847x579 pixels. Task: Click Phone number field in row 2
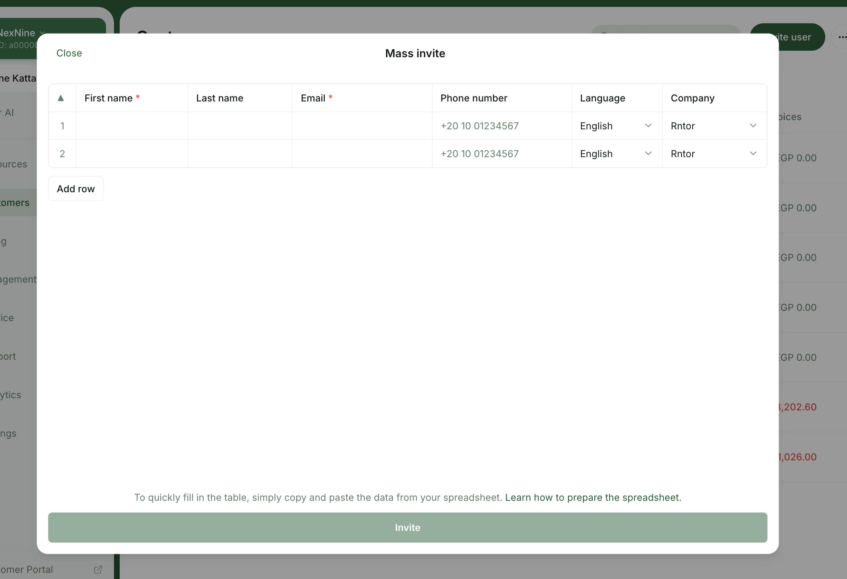(502, 154)
